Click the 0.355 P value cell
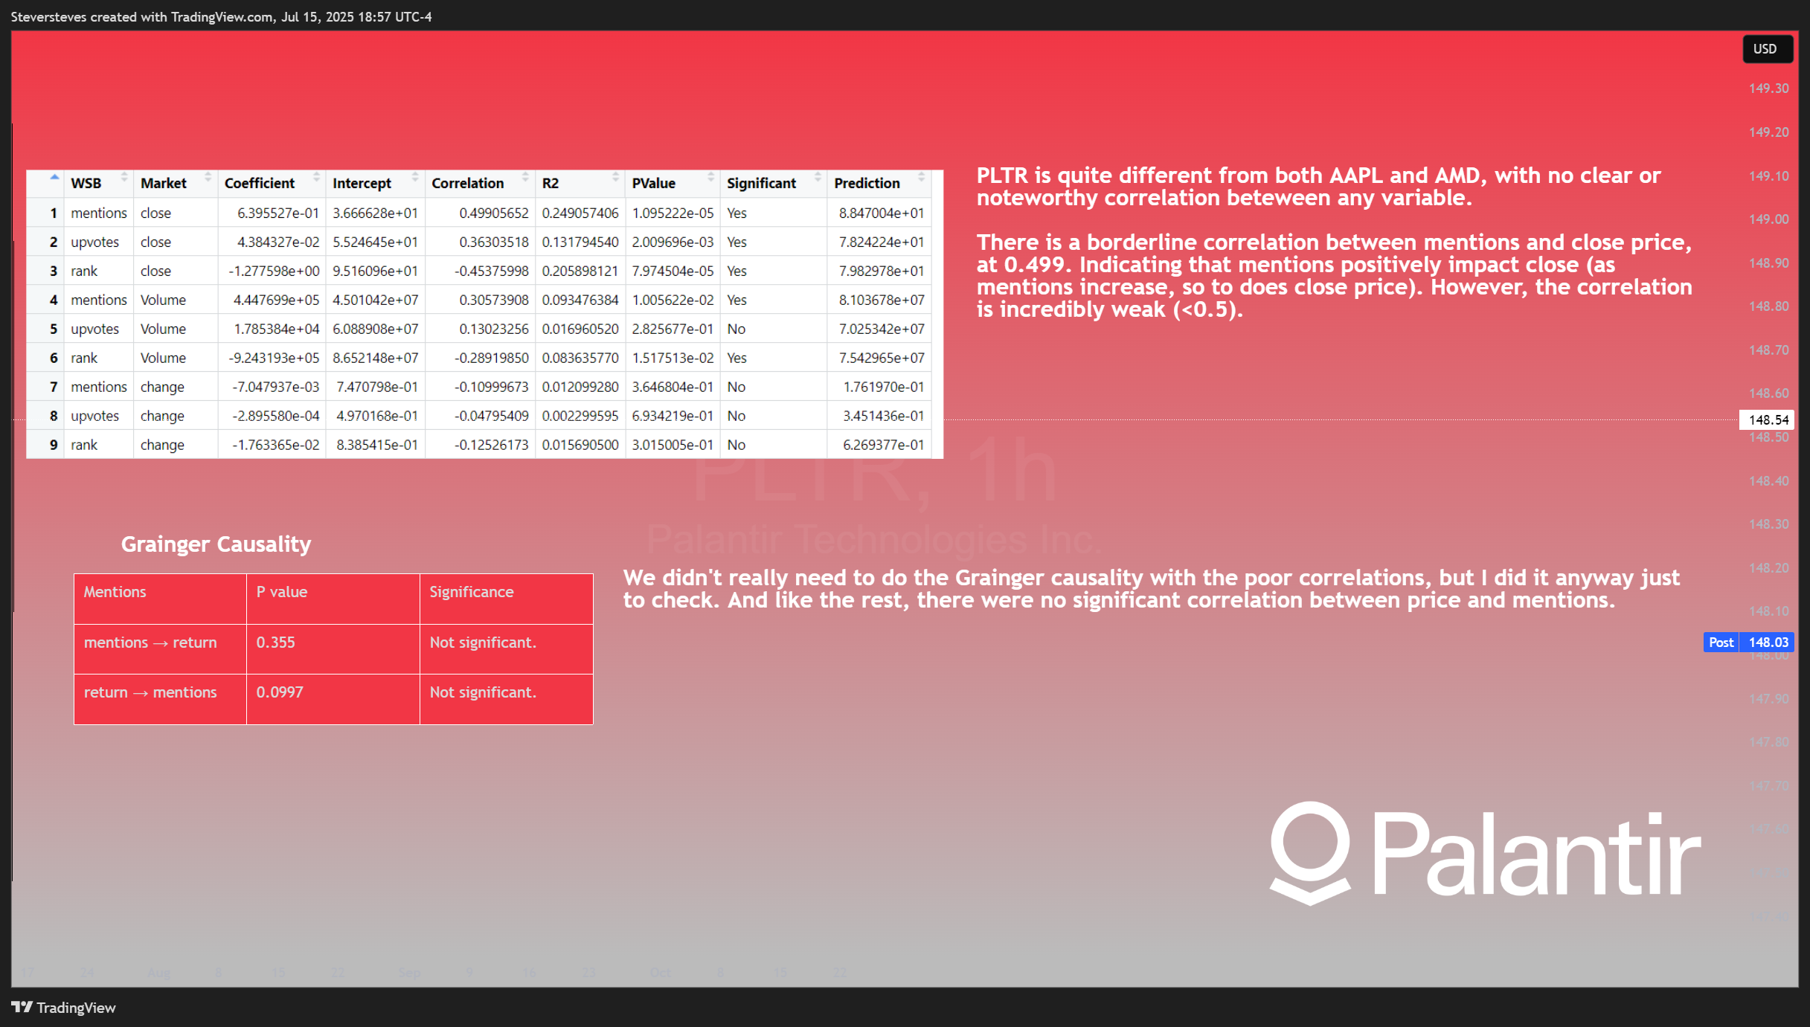 coord(333,649)
